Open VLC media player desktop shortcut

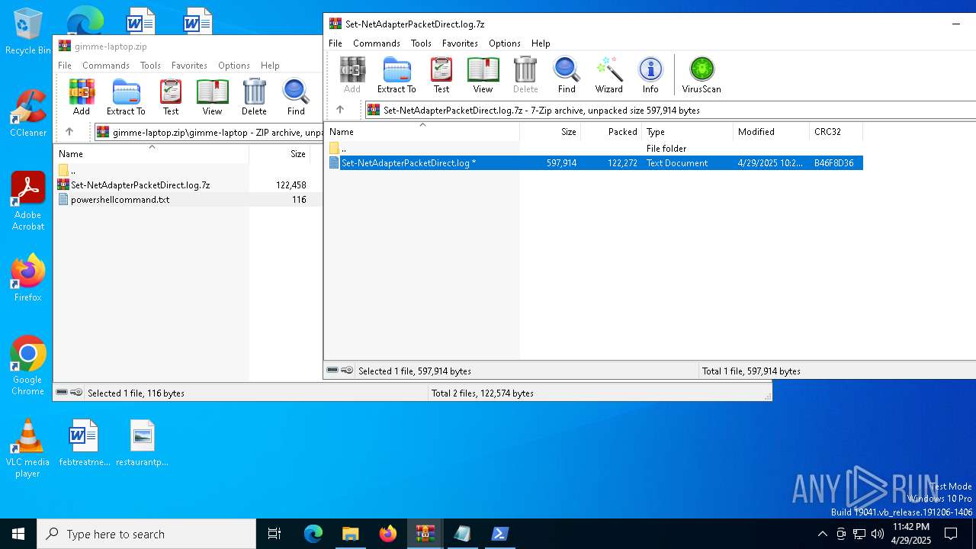pyautogui.click(x=28, y=448)
